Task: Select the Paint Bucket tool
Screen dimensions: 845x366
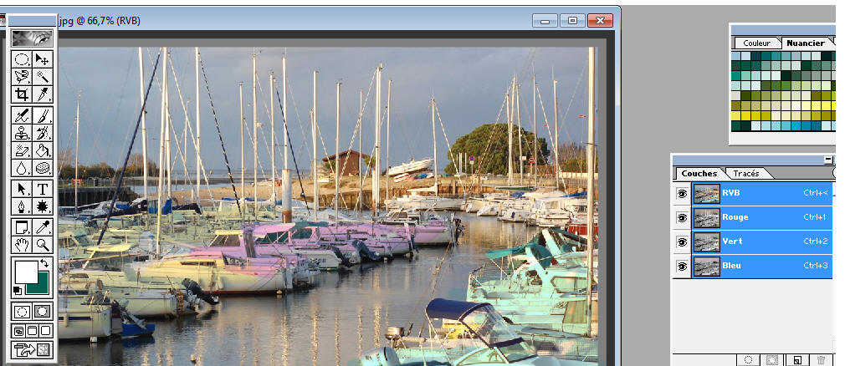Action: point(43,150)
